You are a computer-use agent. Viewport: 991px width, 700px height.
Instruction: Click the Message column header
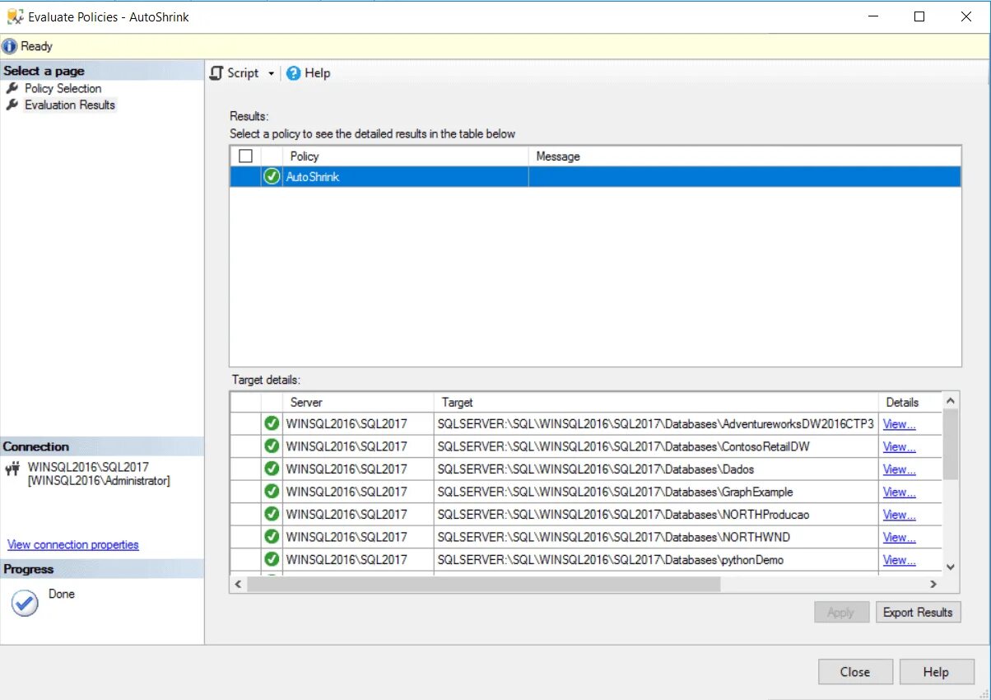(745, 156)
